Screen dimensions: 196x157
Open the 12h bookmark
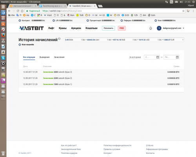(134, 15)
